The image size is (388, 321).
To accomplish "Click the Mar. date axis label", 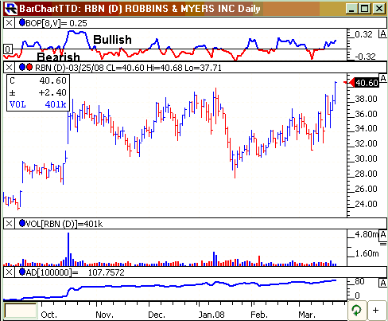I will 307,315.
